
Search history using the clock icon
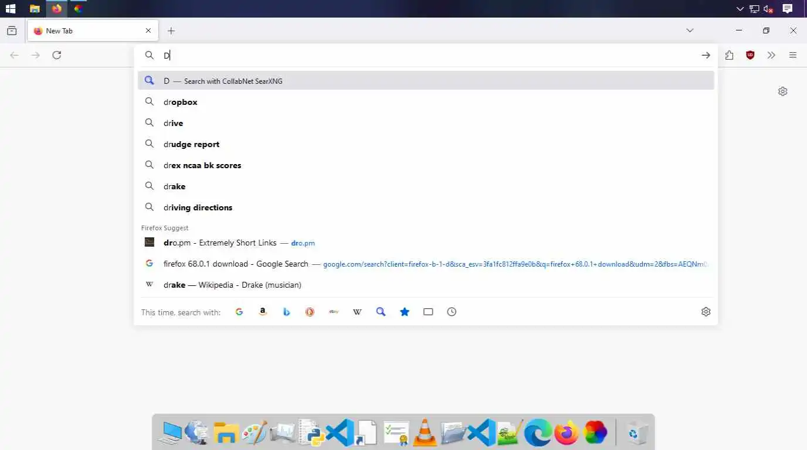[x=452, y=312]
